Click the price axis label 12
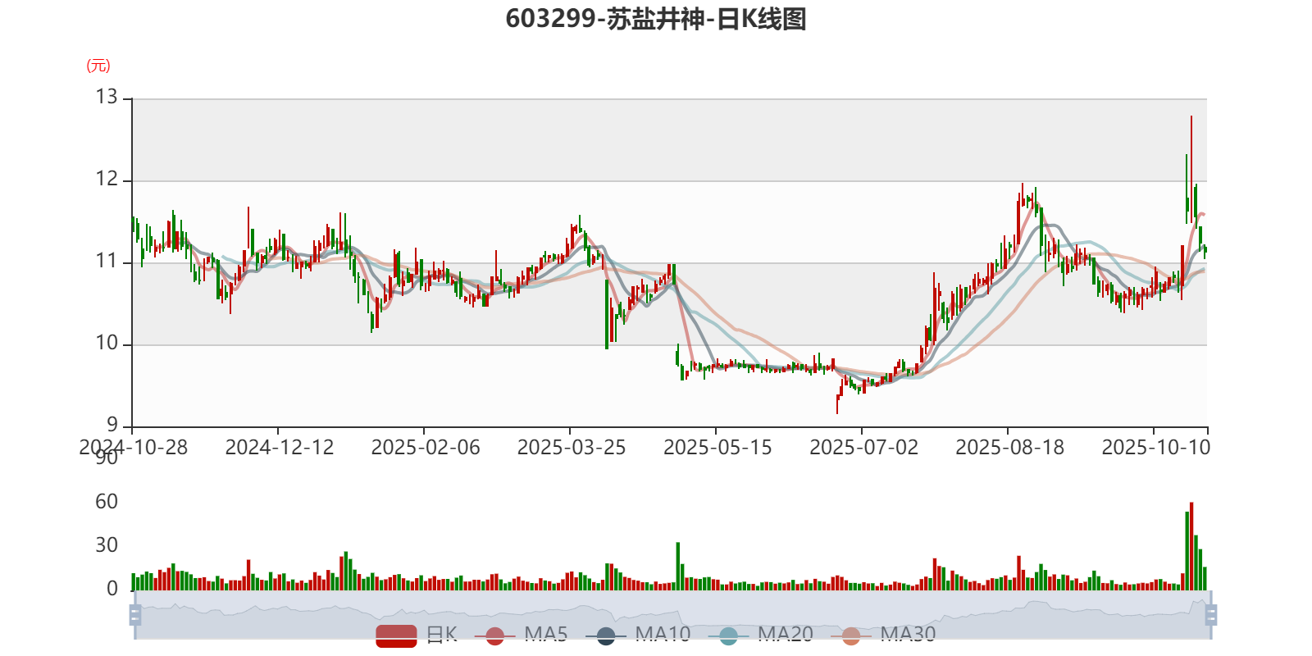The height and width of the screenshot is (656, 1312). (107, 180)
